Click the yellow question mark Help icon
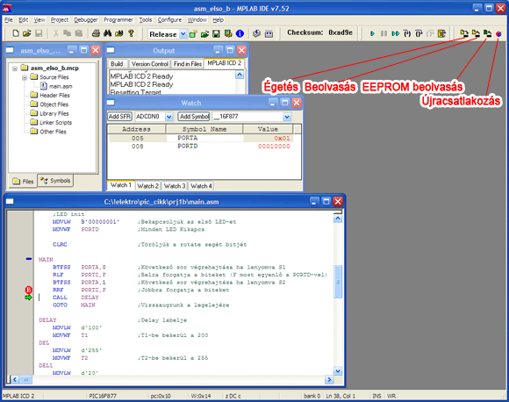This screenshot has width=509, height=402. click(x=131, y=33)
